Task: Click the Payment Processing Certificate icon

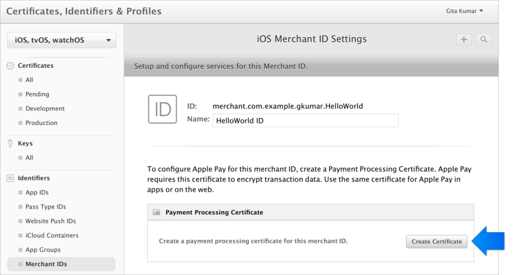Action: 156,212
